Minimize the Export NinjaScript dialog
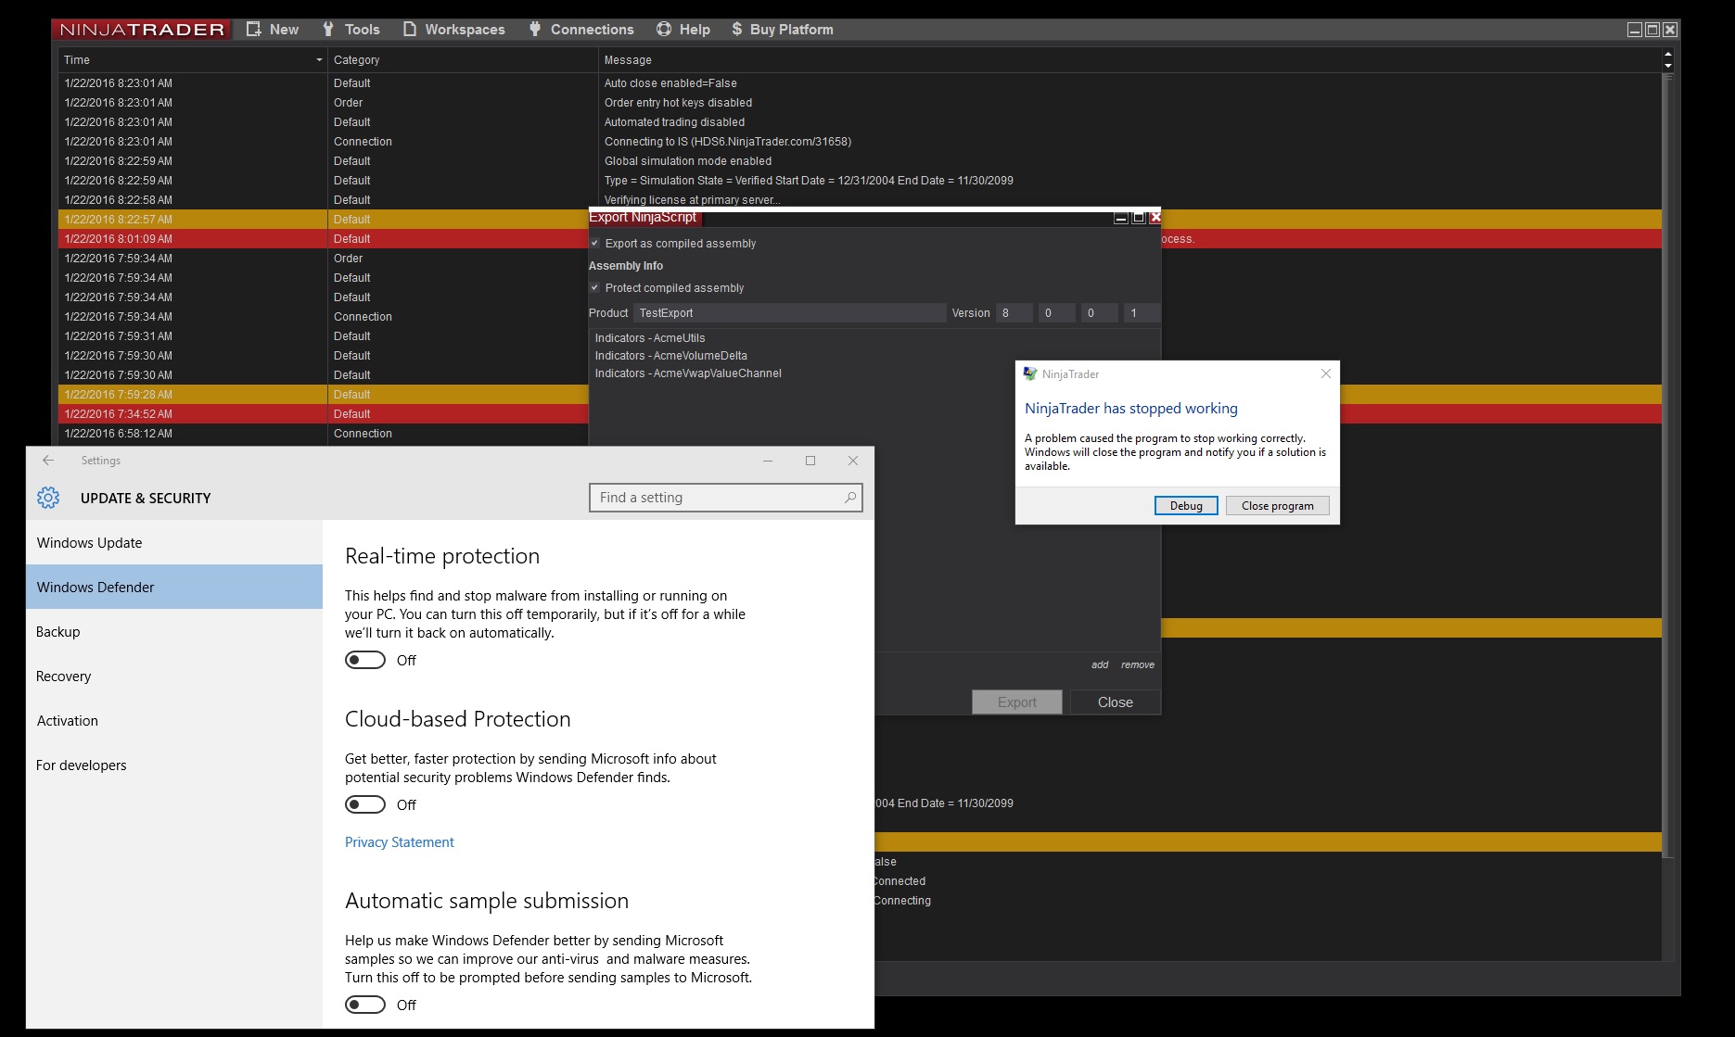The height and width of the screenshot is (1037, 1735). (1121, 218)
